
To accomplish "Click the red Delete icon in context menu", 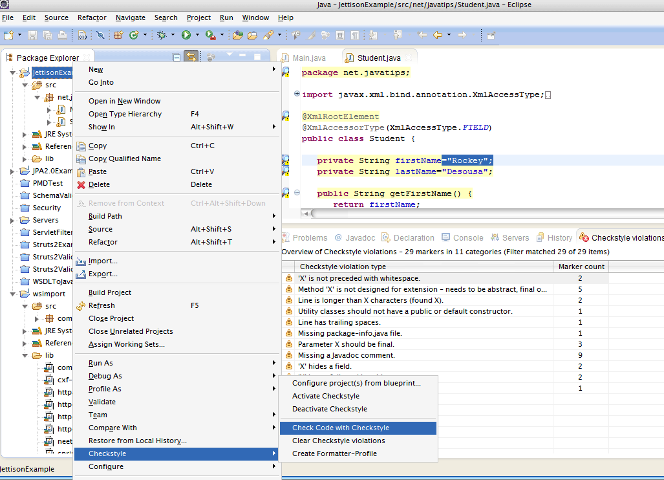I will pos(81,184).
